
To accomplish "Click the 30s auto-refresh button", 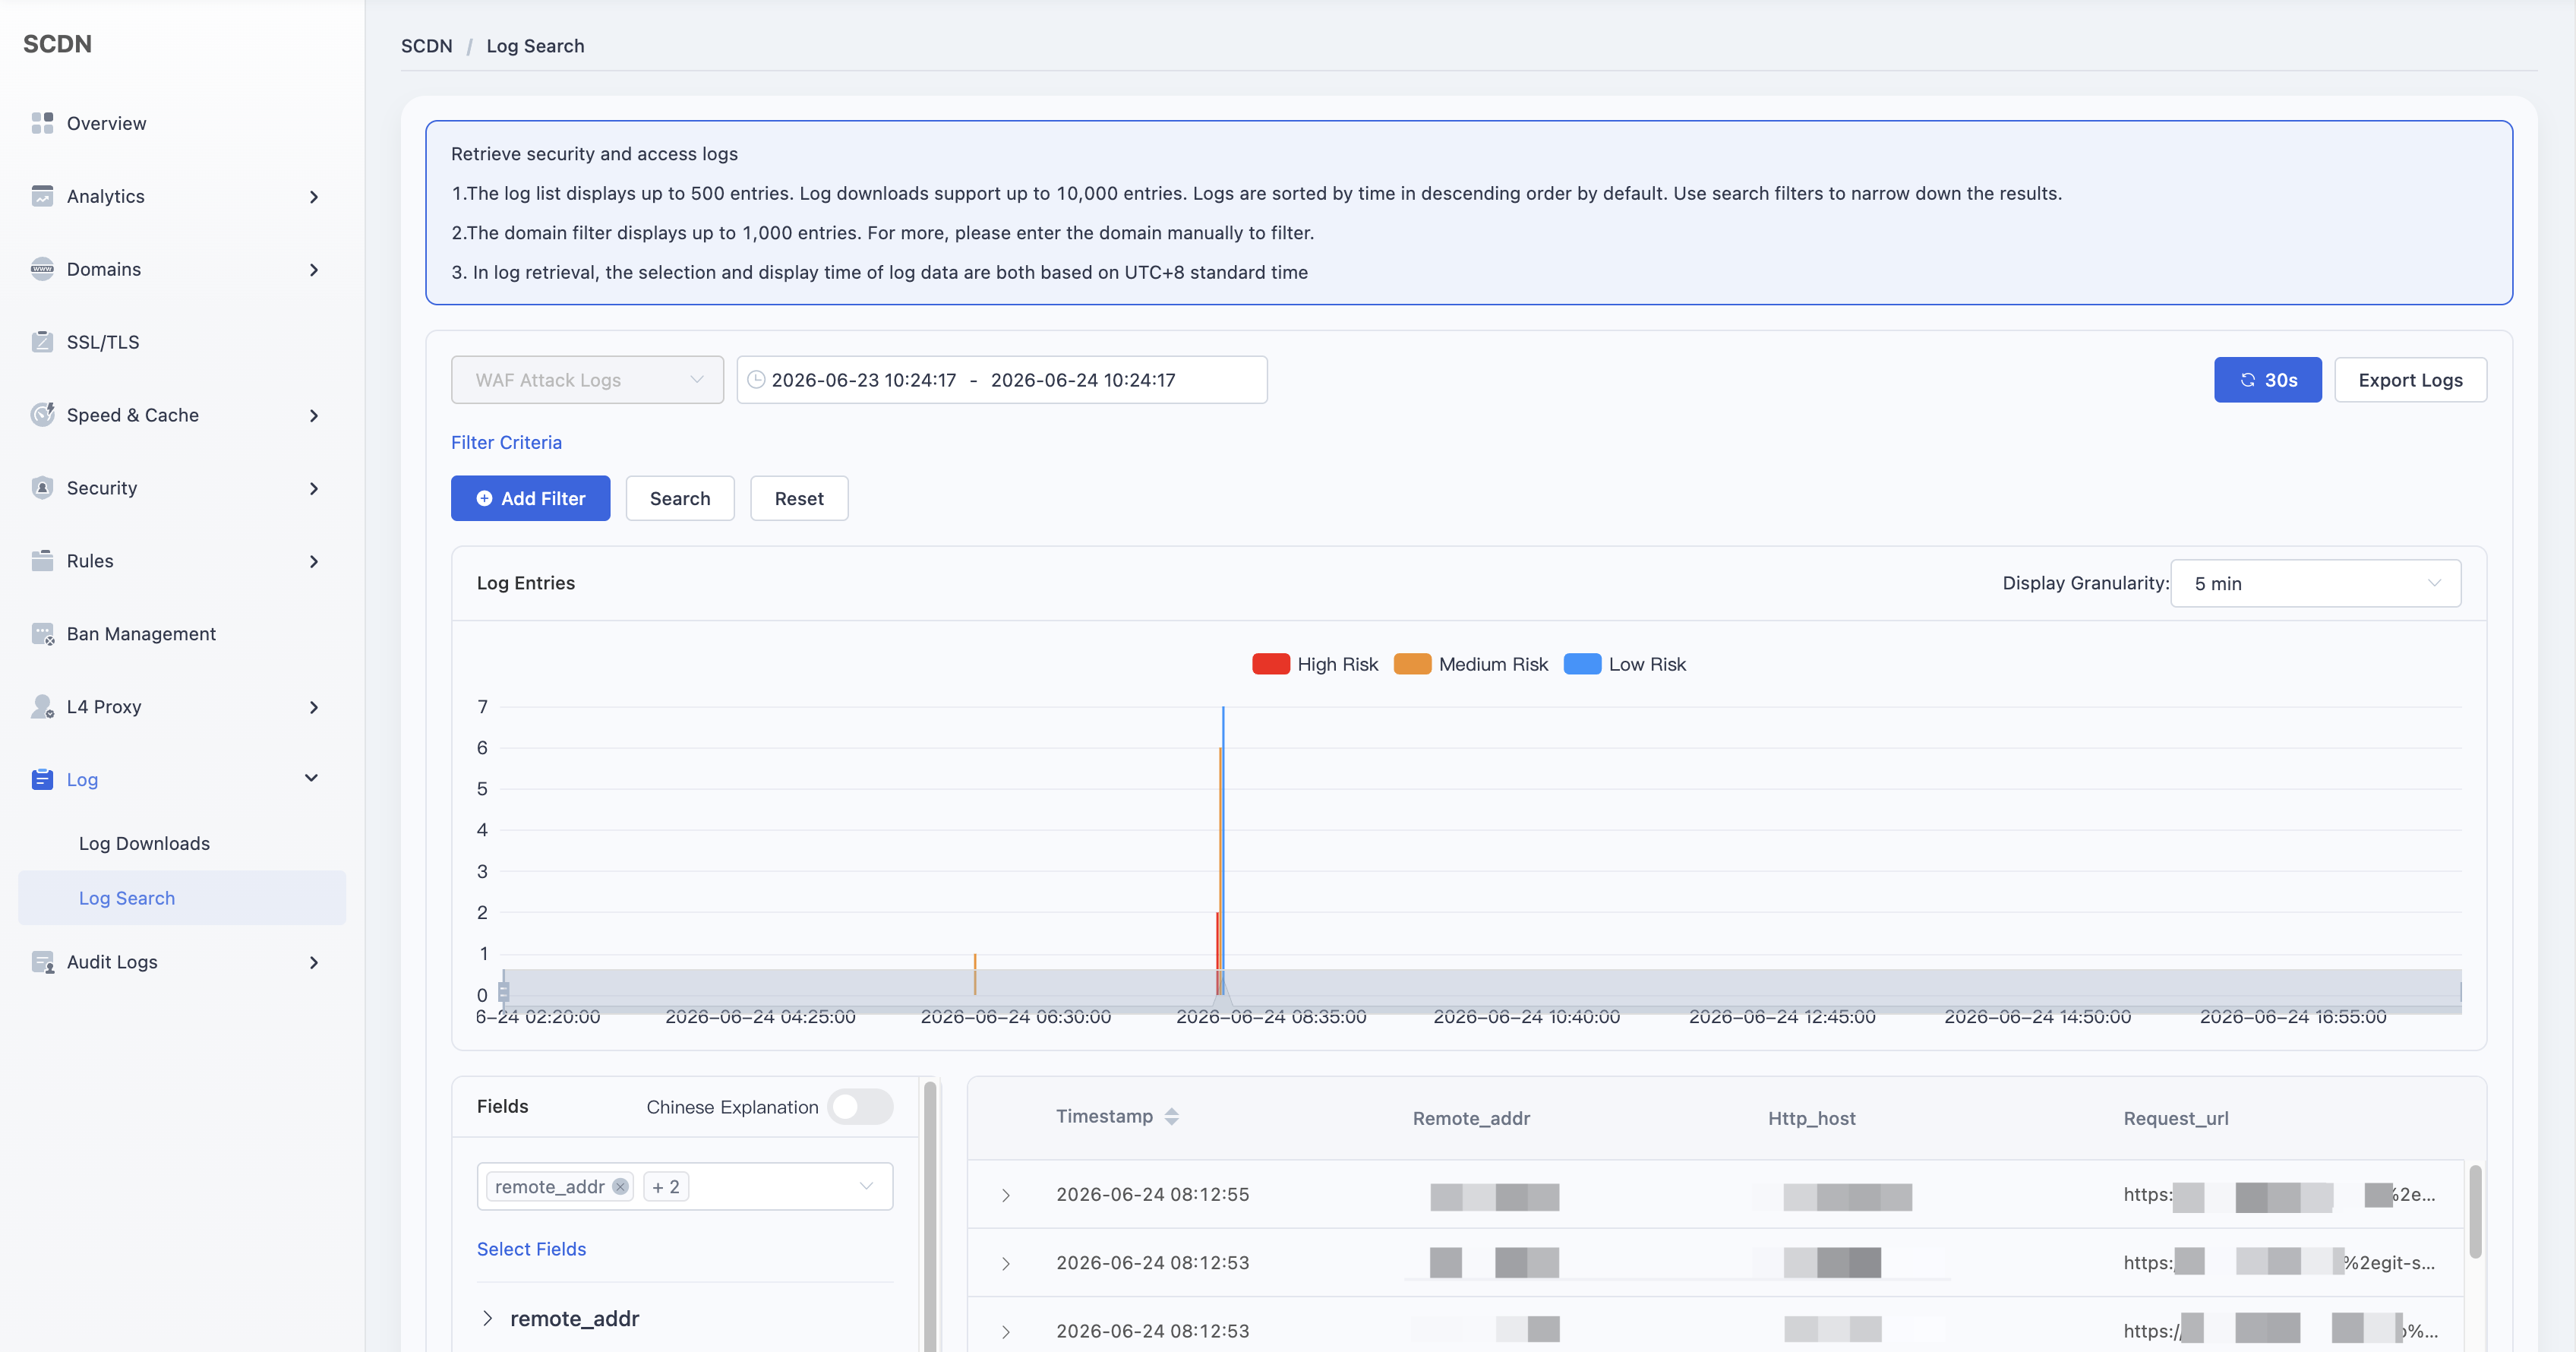I will (2267, 380).
